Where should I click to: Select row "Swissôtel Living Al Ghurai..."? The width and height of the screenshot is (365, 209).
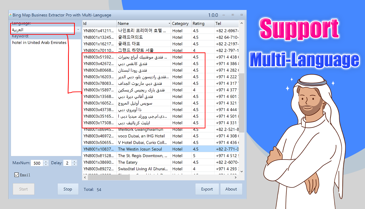click(160, 169)
